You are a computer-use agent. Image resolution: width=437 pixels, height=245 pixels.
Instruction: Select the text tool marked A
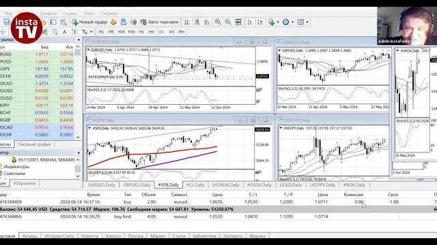[x=64, y=32]
